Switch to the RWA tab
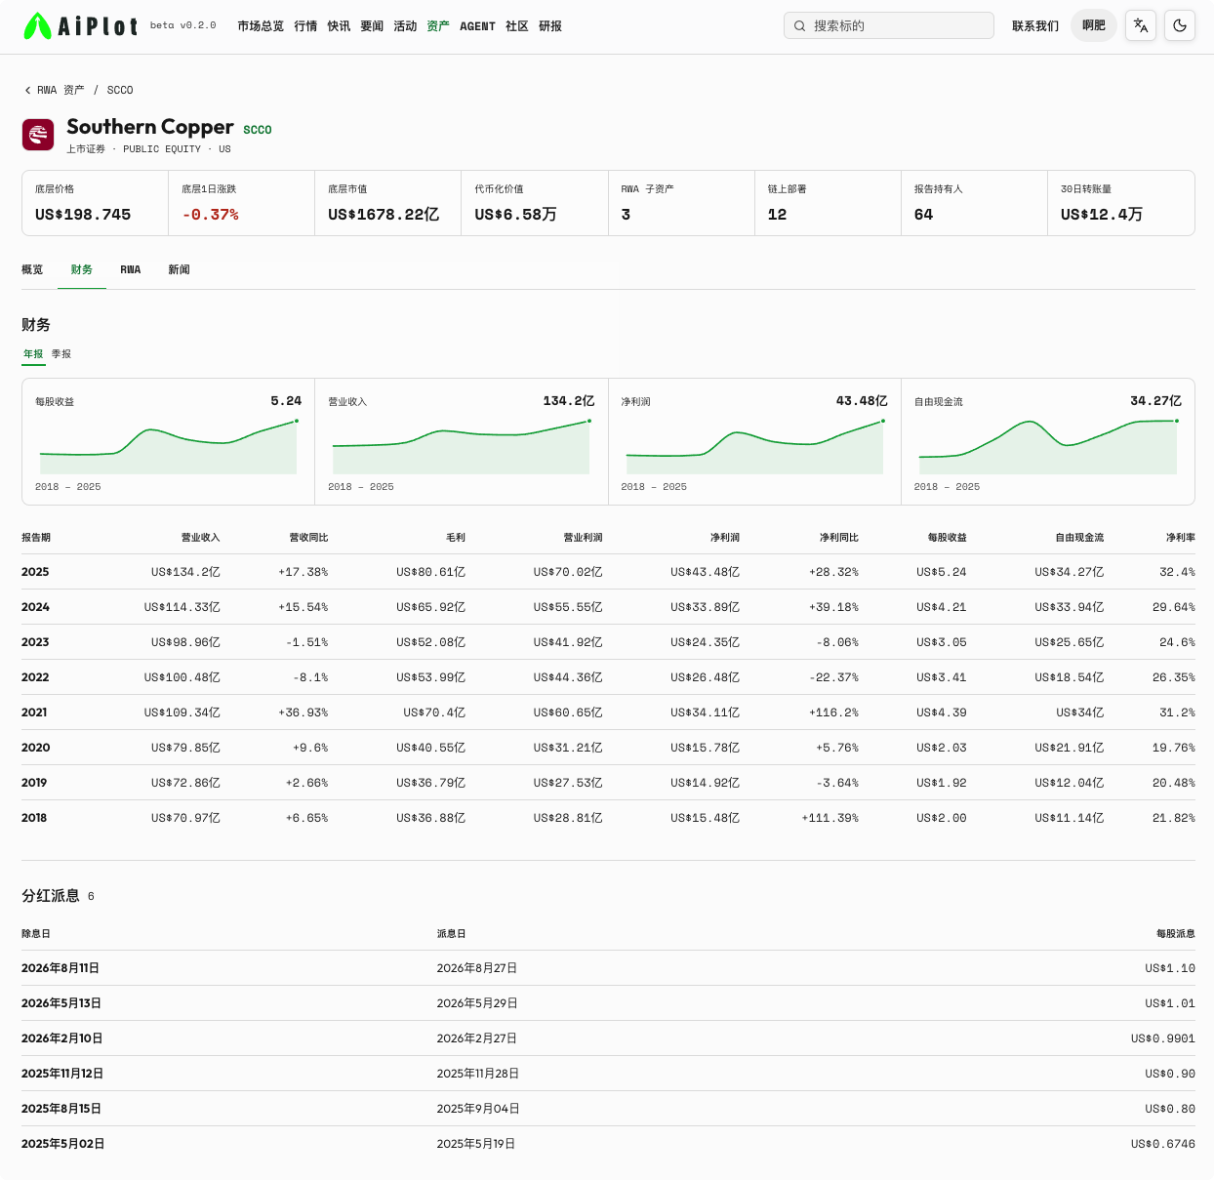The width and height of the screenshot is (1214, 1180). click(131, 269)
